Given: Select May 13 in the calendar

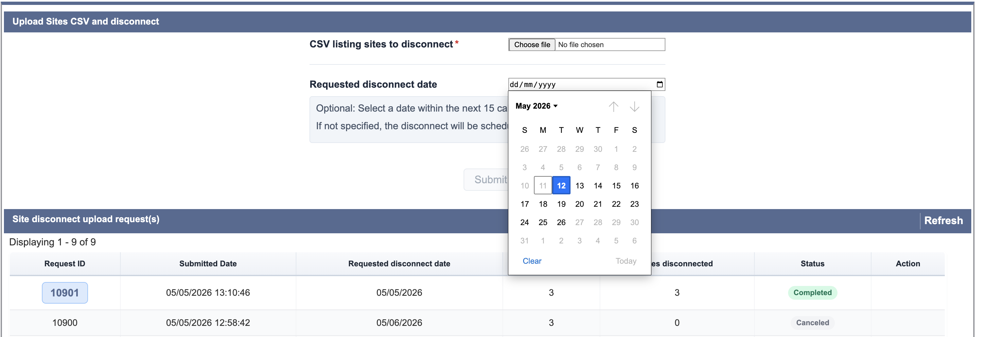Looking at the screenshot, I should (579, 185).
